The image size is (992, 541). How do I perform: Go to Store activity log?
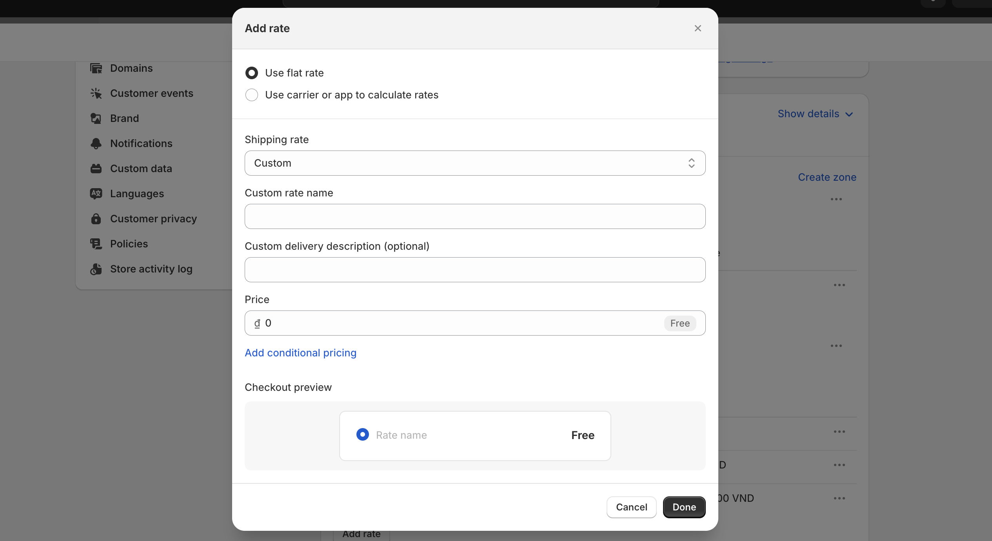coord(151,269)
